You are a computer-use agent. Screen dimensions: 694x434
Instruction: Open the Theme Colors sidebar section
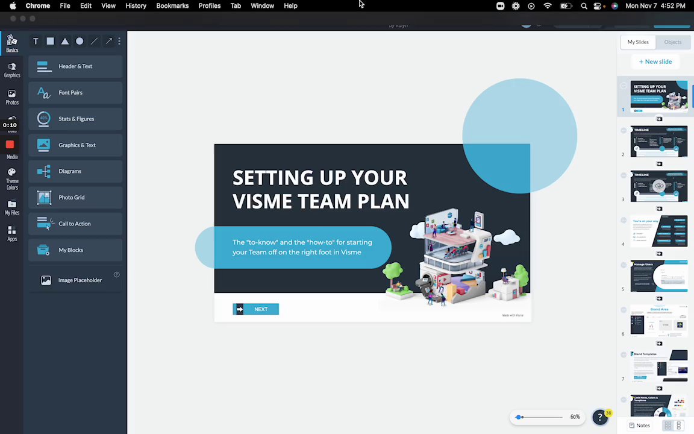(x=12, y=178)
